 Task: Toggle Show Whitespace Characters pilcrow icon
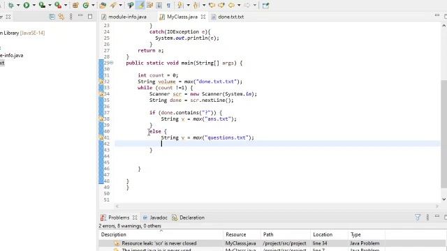[168, 5]
